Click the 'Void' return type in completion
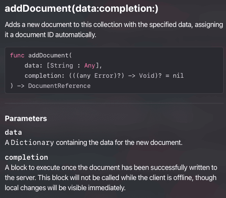This screenshot has height=198, width=226. pyautogui.click(x=147, y=76)
